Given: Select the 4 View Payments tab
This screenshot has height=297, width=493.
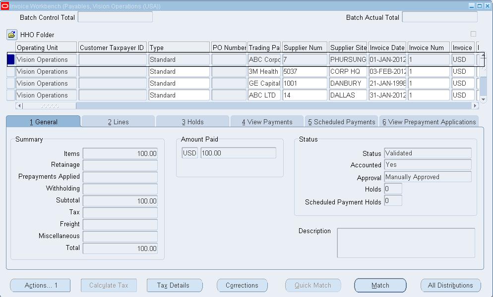Looking at the screenshot, I should (x=267, y=120).
